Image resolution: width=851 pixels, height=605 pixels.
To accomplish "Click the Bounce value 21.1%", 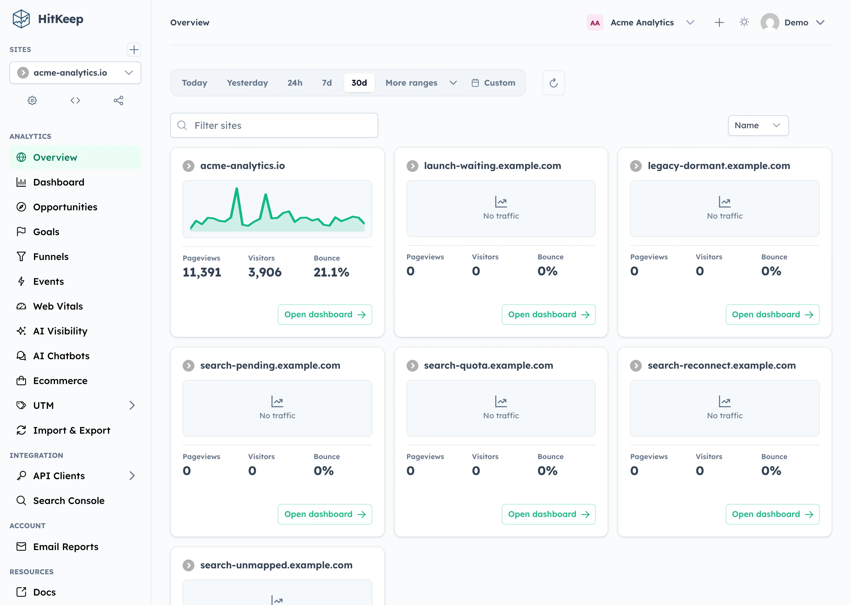I will click(x=331, y=272).
